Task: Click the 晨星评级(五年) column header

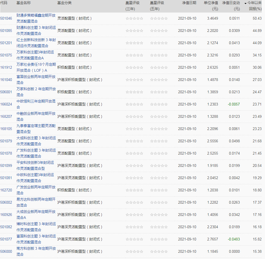Action: (157, 6)
